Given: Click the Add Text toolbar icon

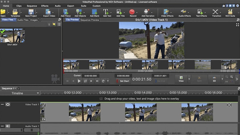Looking at the screenshot, I should point(106,12).
